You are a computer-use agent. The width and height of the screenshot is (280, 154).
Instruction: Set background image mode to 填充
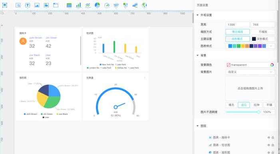click(231, 105)
